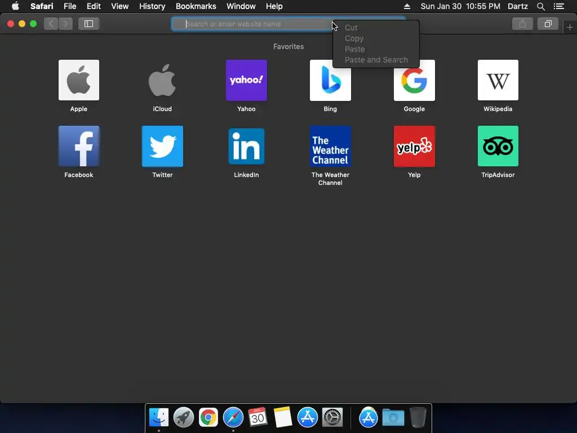The image size is (577, 433).
Task: Click the Dartz user name menu
Action: 517,6
